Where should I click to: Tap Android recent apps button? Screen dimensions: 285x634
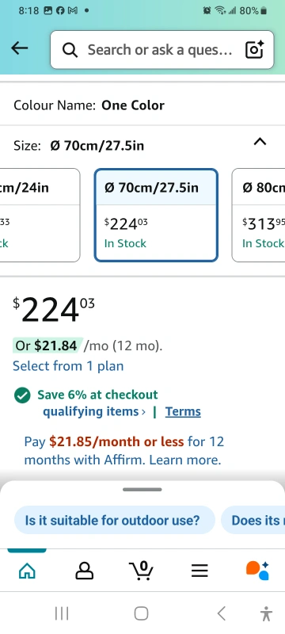[x=62, y=613]
